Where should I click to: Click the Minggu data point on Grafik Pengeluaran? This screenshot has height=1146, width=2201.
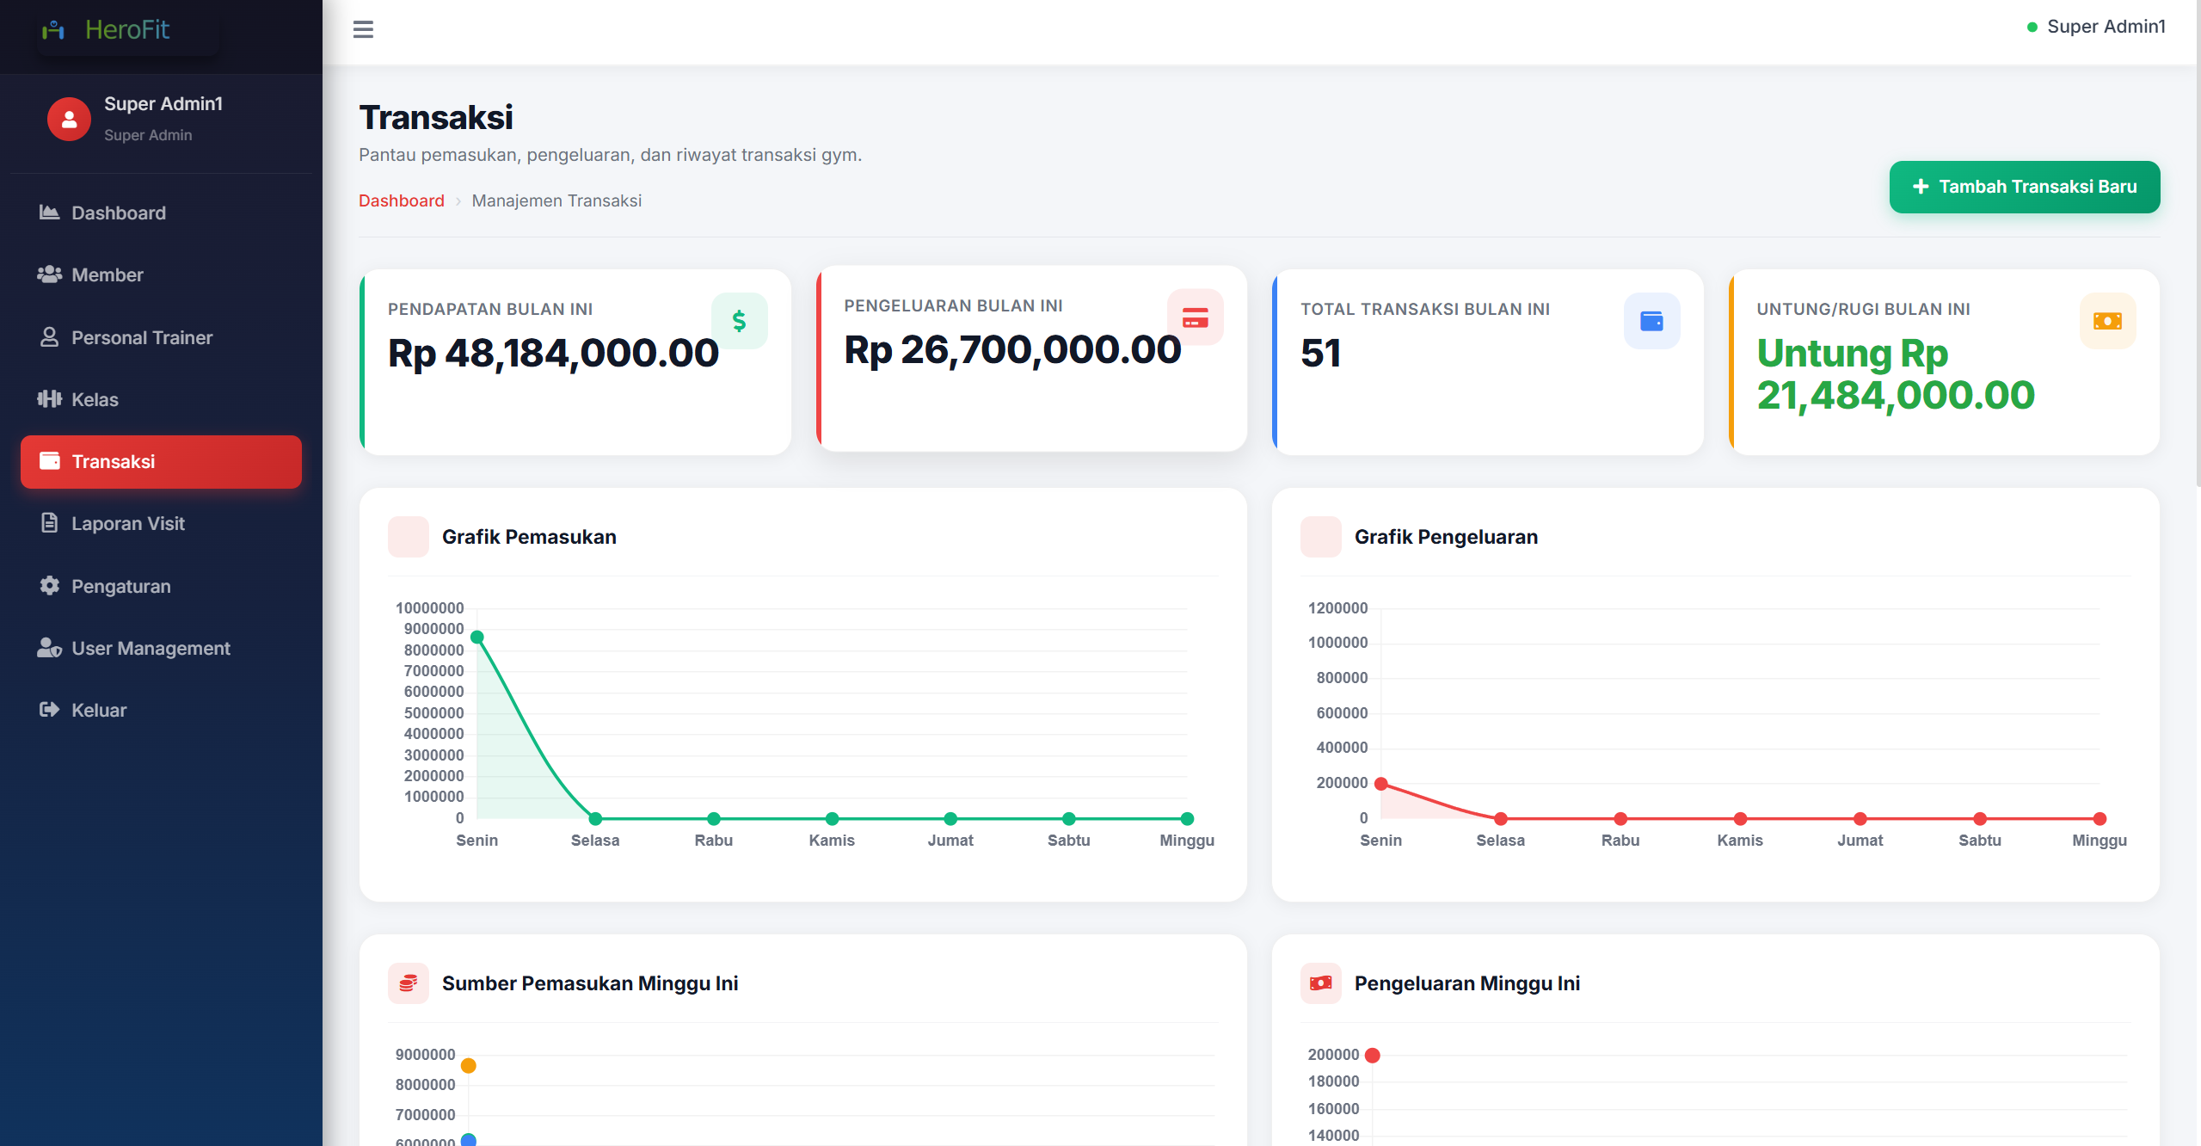[x=2100, y=818]
